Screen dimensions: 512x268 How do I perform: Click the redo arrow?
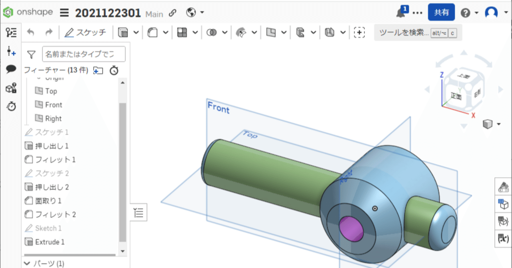pos(49,33)
